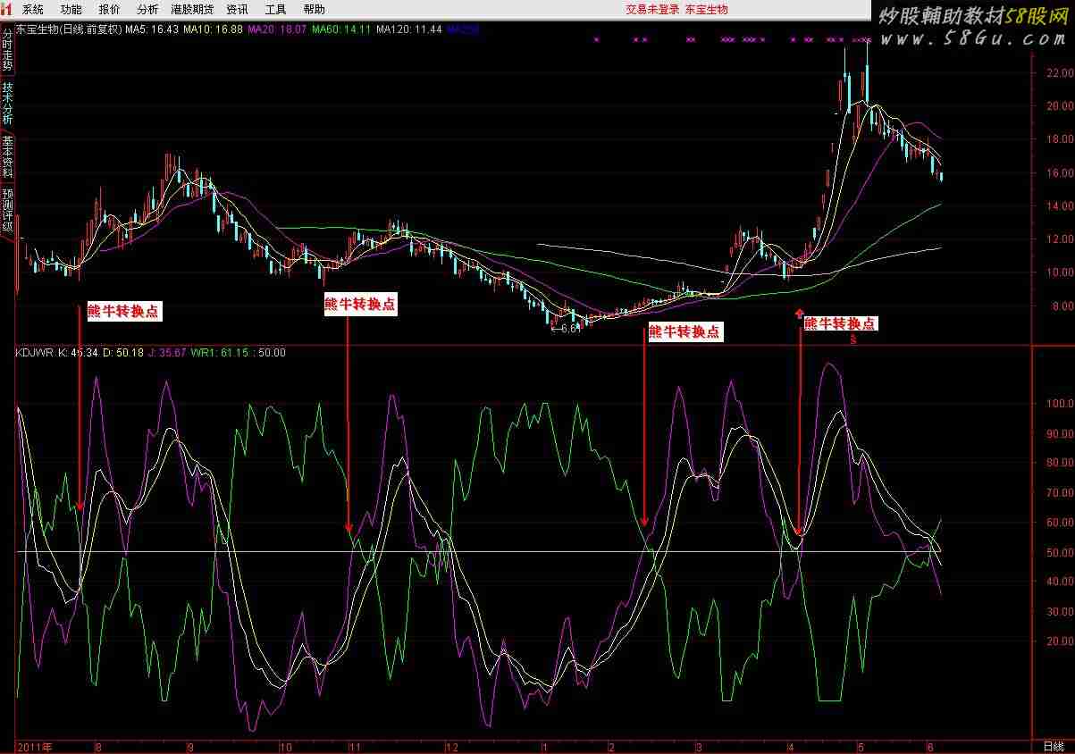Open the 系统 menu
The width and height of the screenshot is (1075, 754).
pos(32,10)
